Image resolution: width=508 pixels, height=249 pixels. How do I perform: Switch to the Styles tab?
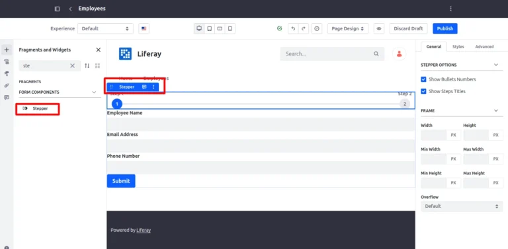point(458,47)
